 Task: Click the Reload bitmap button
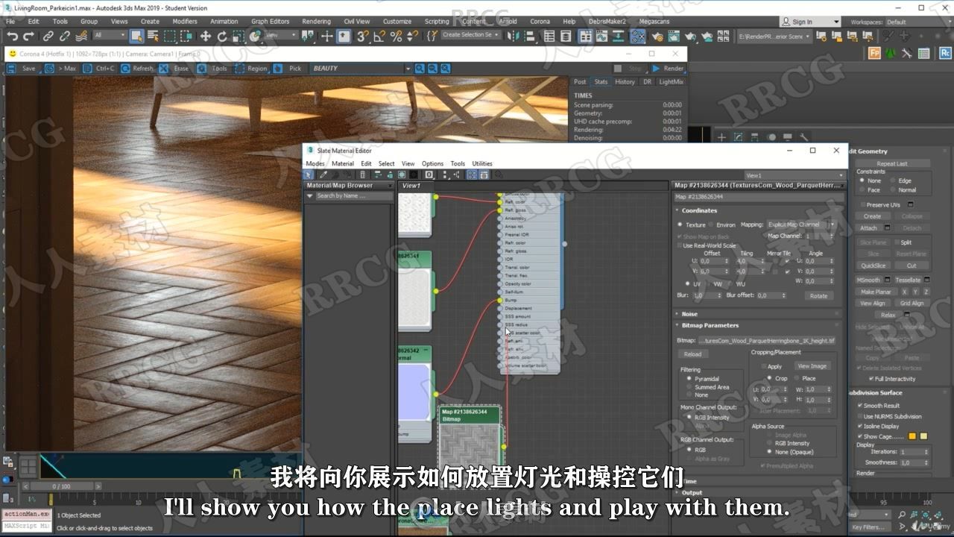coord(692,354)
